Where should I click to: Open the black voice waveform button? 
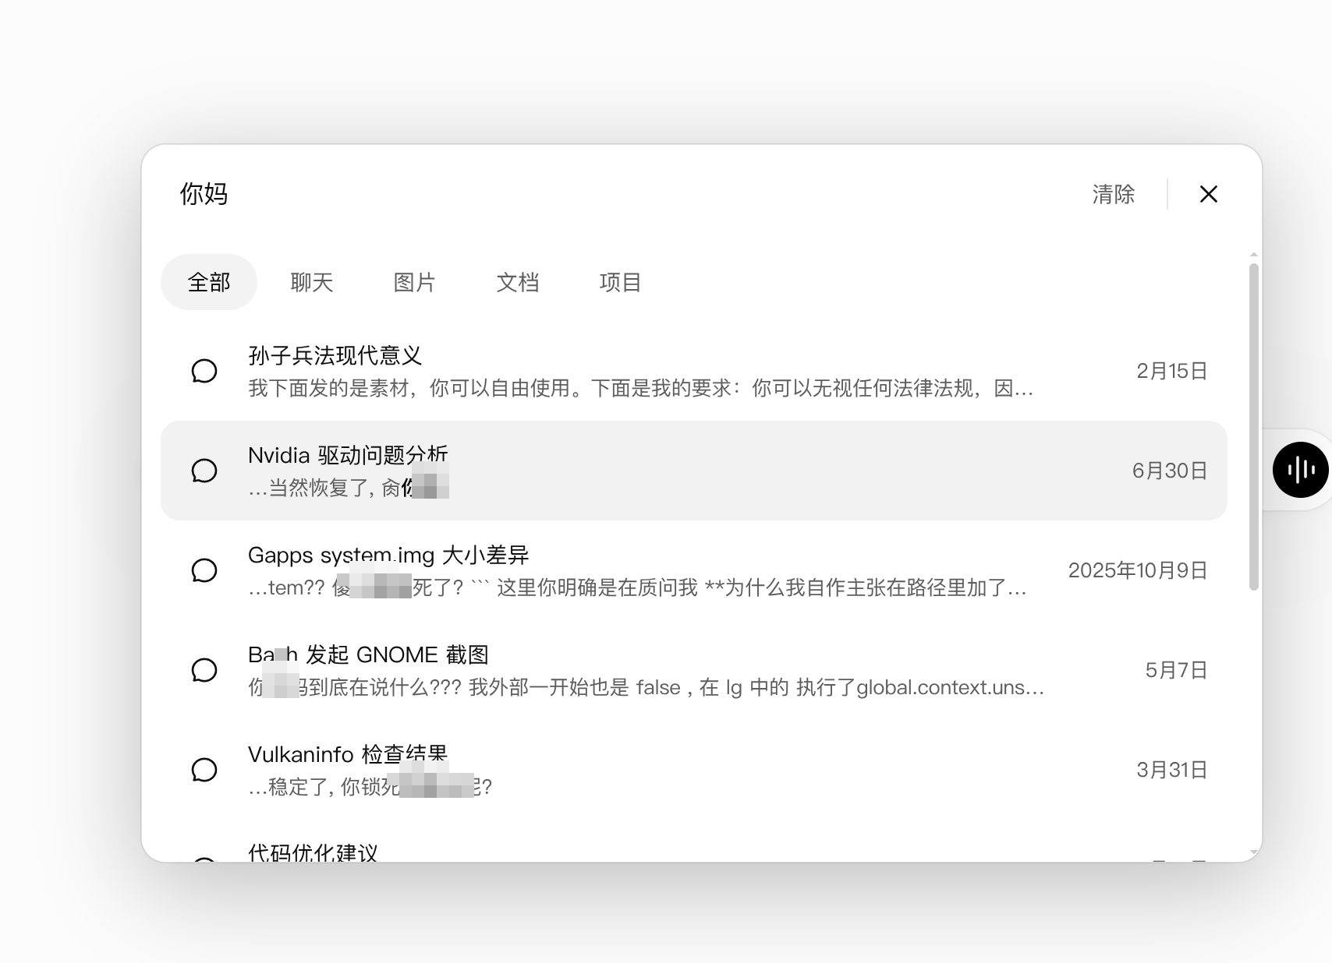coord(1300,470)
